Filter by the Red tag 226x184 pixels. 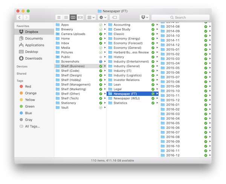pos(28,86)
